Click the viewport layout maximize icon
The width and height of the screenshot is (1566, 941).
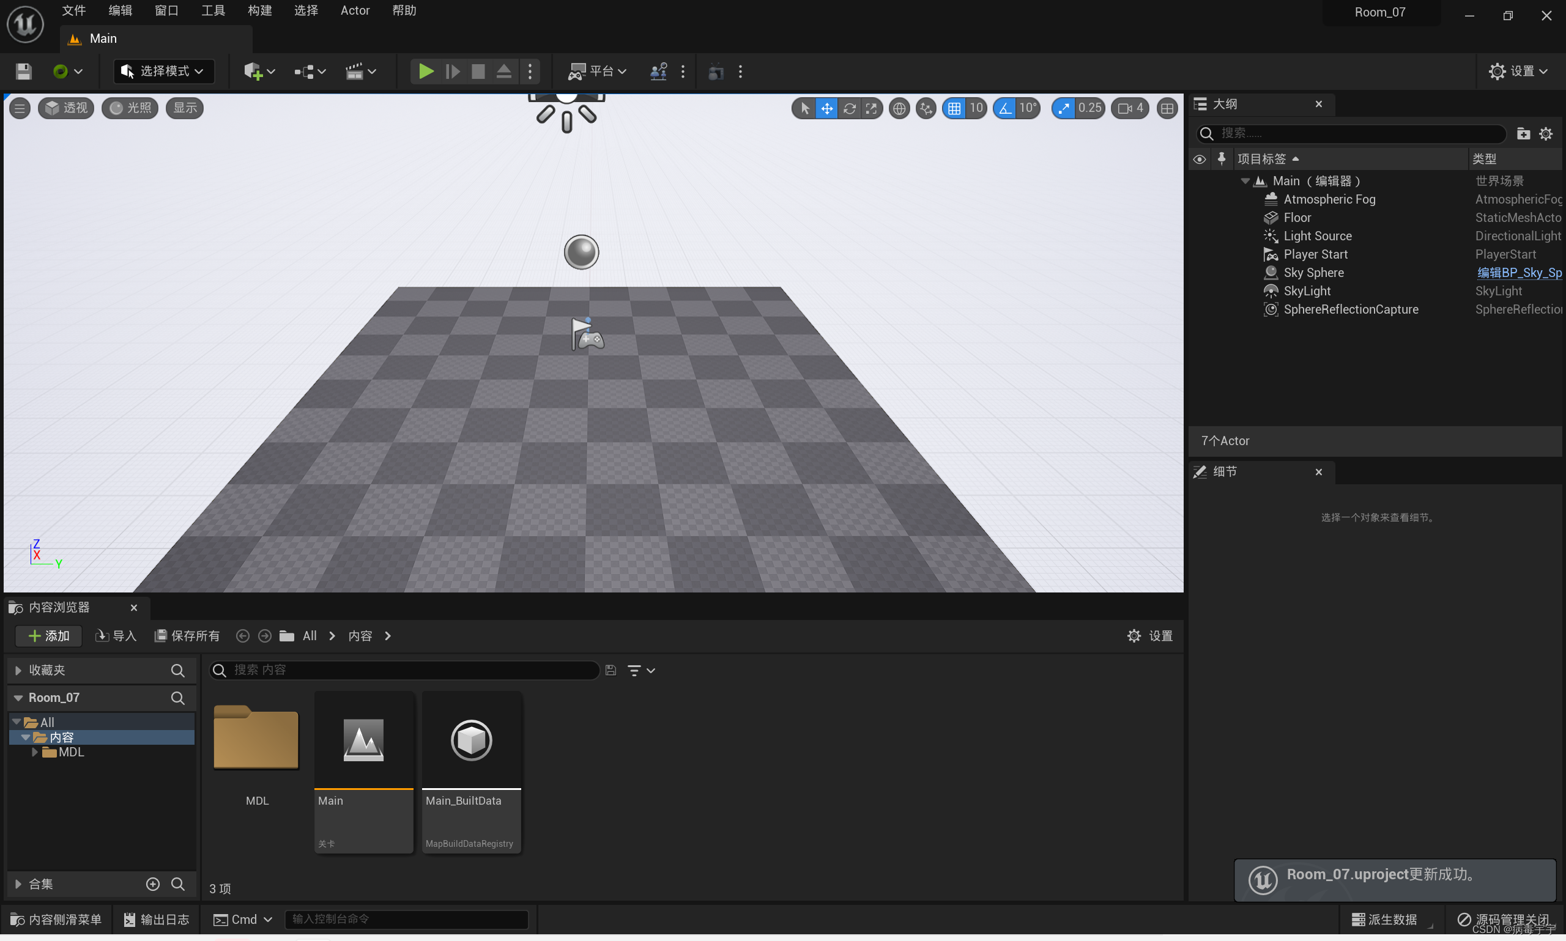point(1167,108)
